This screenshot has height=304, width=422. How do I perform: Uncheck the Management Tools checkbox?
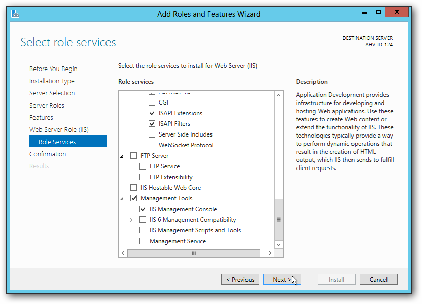[x=133, y=198]
